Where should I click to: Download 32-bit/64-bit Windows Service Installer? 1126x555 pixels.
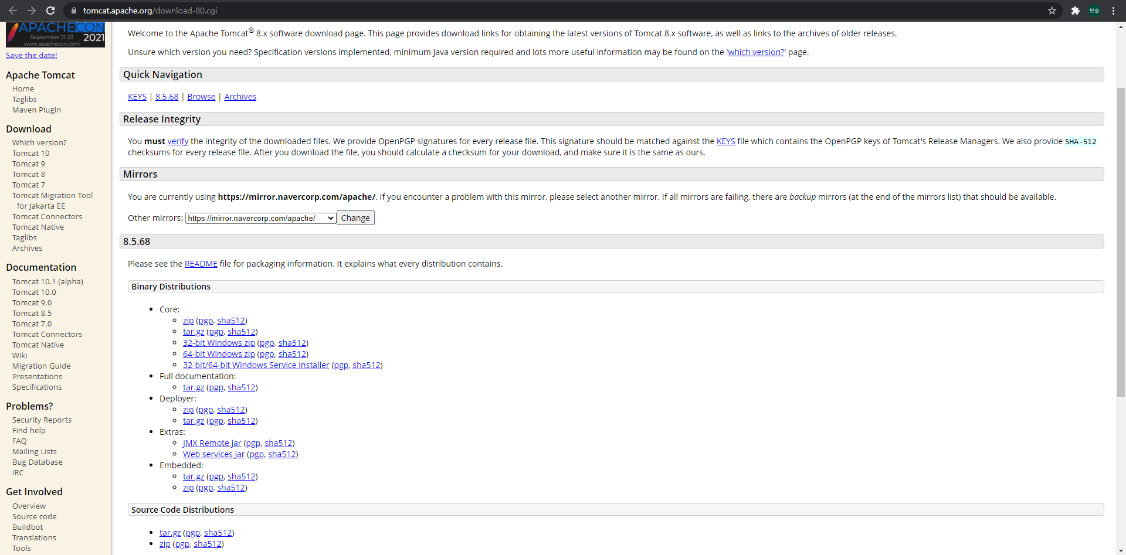click(256, 365)
